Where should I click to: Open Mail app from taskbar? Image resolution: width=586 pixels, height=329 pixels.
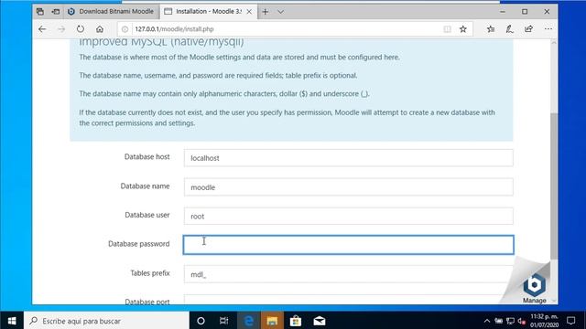(x=320, y=321)
